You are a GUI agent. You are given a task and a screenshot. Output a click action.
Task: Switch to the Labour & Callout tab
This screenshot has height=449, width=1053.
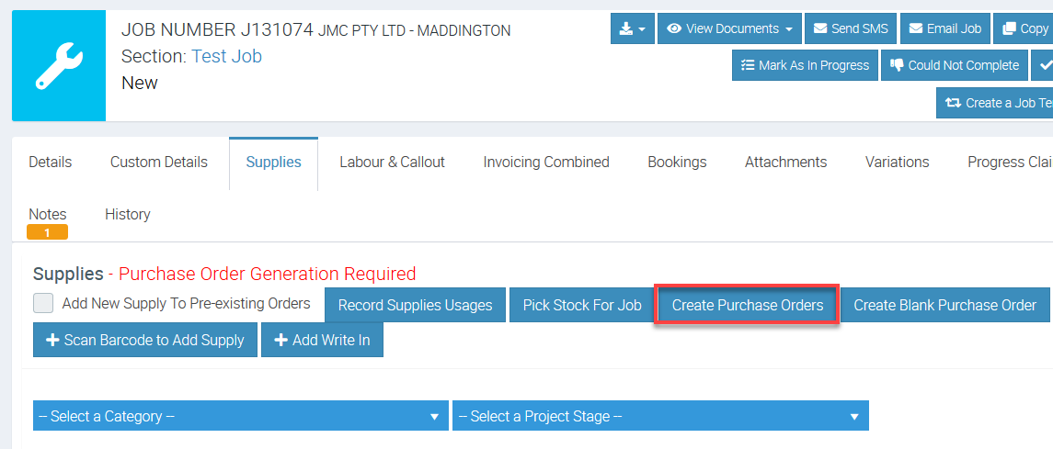coord(392,163)
